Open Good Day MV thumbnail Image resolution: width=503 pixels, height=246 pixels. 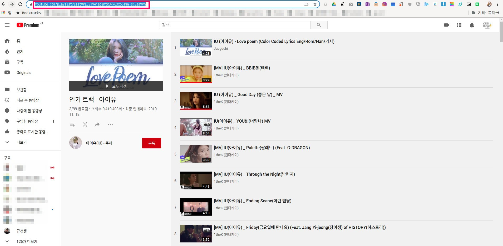pos(196,101)
